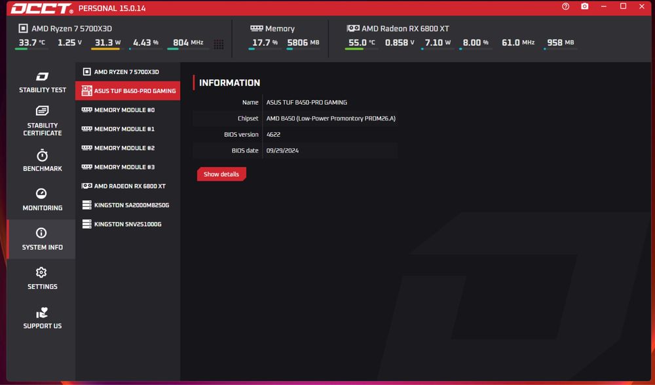Image resolution: width=655 pixels, height=385 pixels.
Task: Click the AMD Ryzen 7 5700X3D header title
Action: point(71,28)
